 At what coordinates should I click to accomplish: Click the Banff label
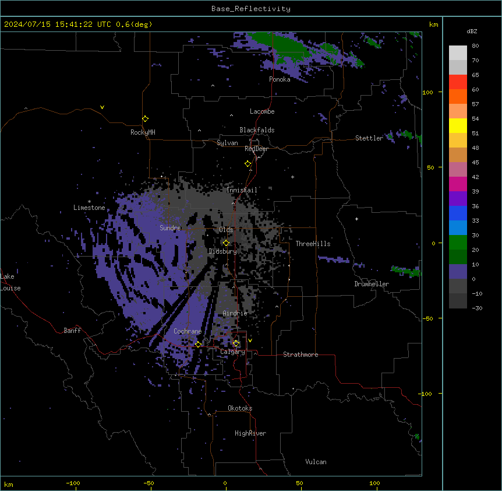coord(72,331)
